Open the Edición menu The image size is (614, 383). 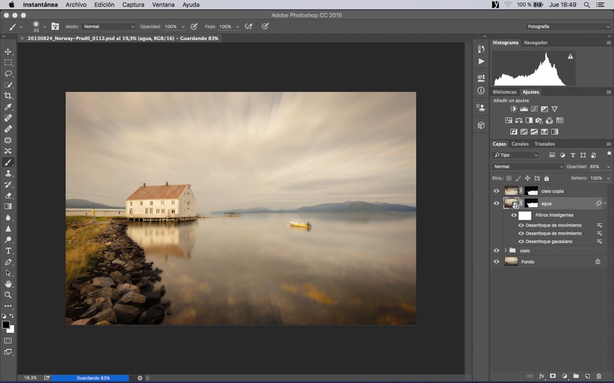(x=104, y=5)
